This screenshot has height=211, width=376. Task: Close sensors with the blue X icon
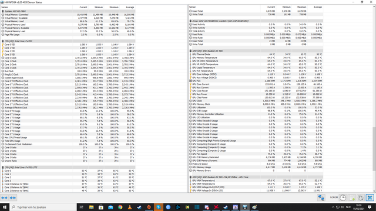(370, 198)
